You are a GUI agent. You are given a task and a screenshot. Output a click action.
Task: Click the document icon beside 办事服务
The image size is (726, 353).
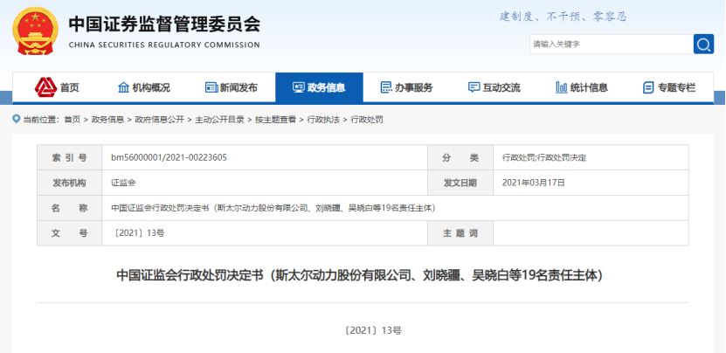tap(385, 87)
